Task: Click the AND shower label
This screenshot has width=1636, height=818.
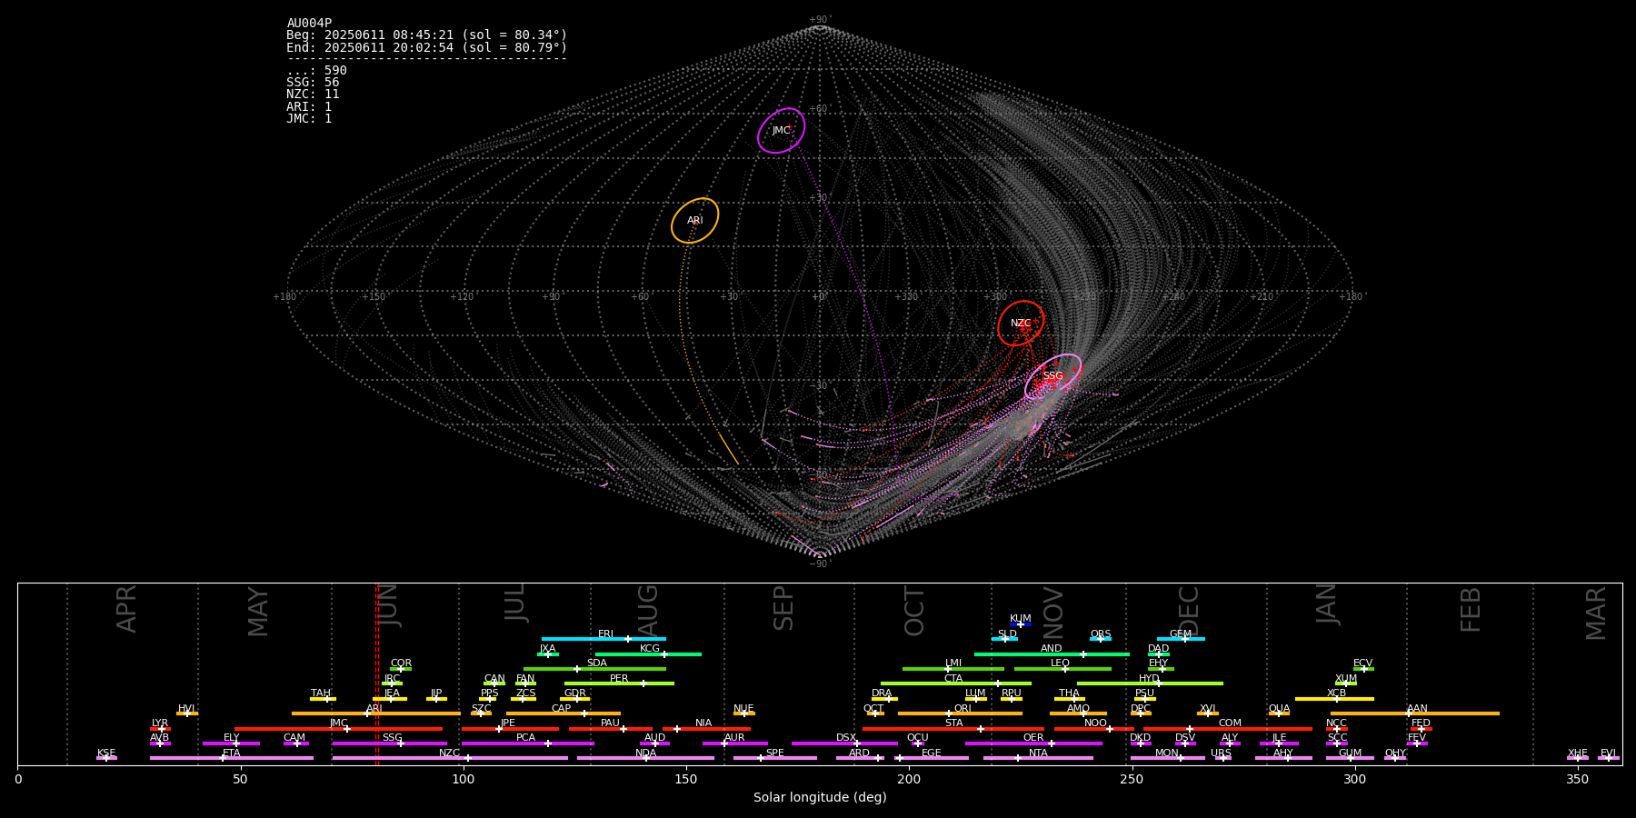Action: [x=1051, y=649]
